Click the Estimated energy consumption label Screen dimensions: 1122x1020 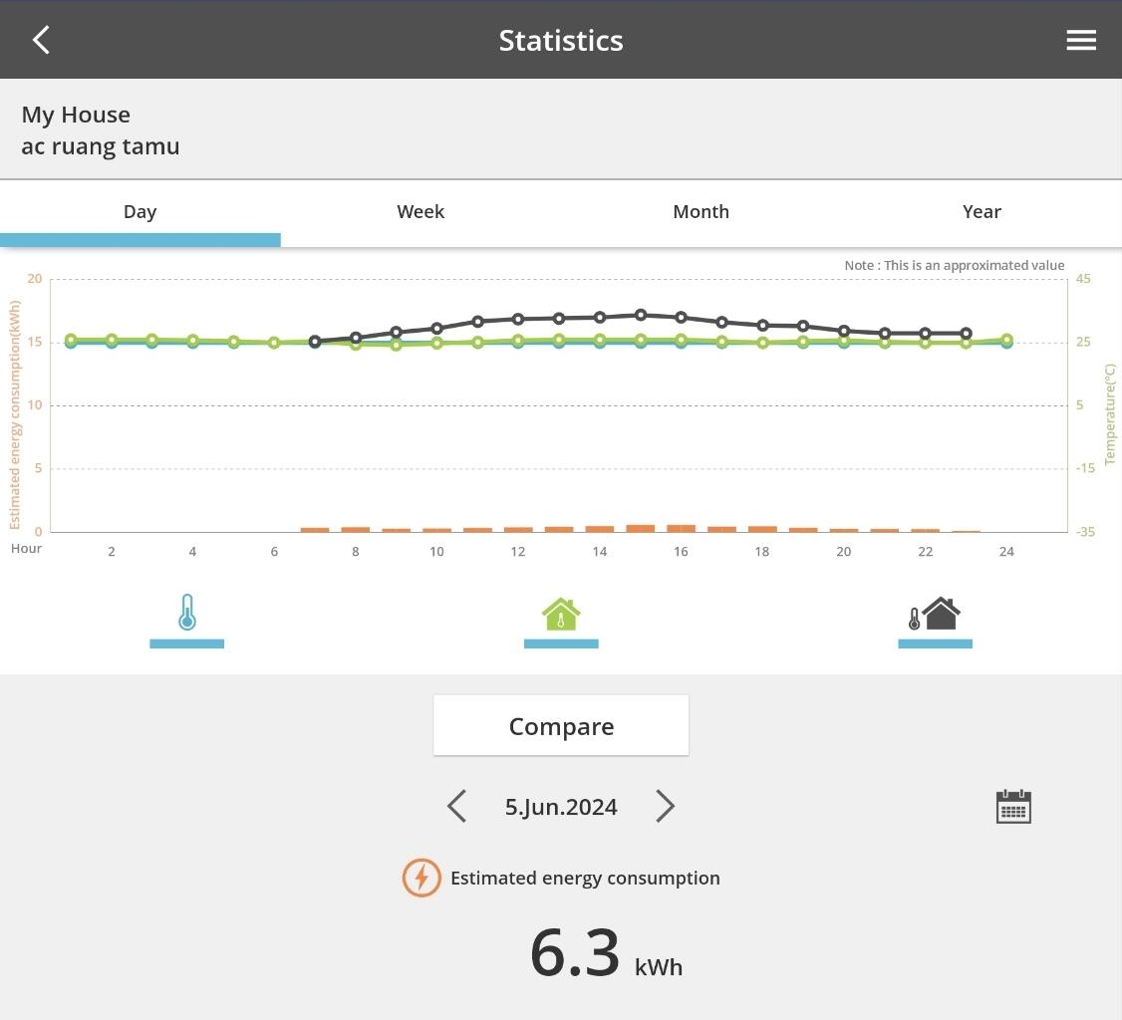coord(585,878)
